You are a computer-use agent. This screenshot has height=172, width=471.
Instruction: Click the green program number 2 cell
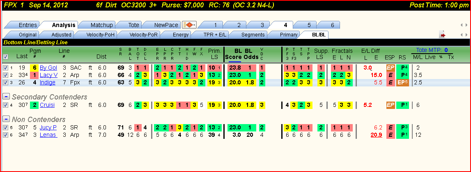pyautogui.click(x=35, y=105)
